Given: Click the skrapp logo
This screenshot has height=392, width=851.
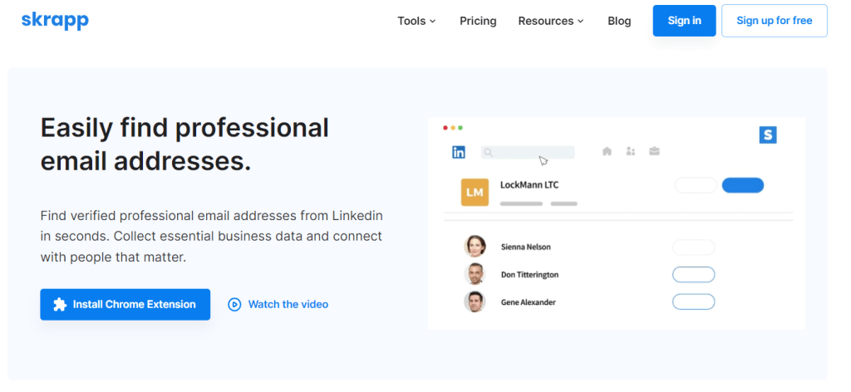Looking at the screenshot, I should click(55, 21).
